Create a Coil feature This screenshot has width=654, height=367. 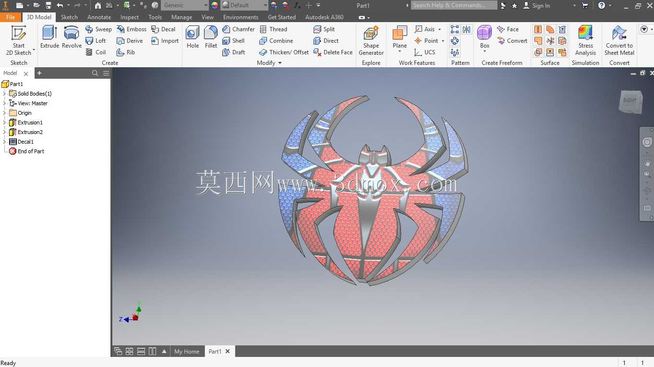(x=96, y=52)
